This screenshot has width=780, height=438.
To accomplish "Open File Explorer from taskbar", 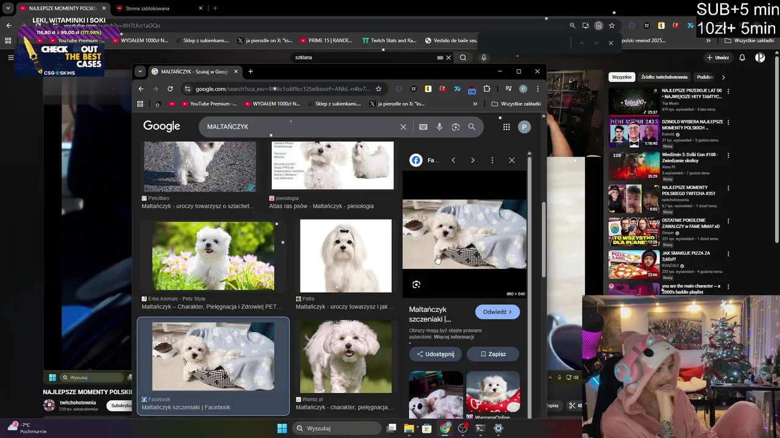I will click(409, 428).
